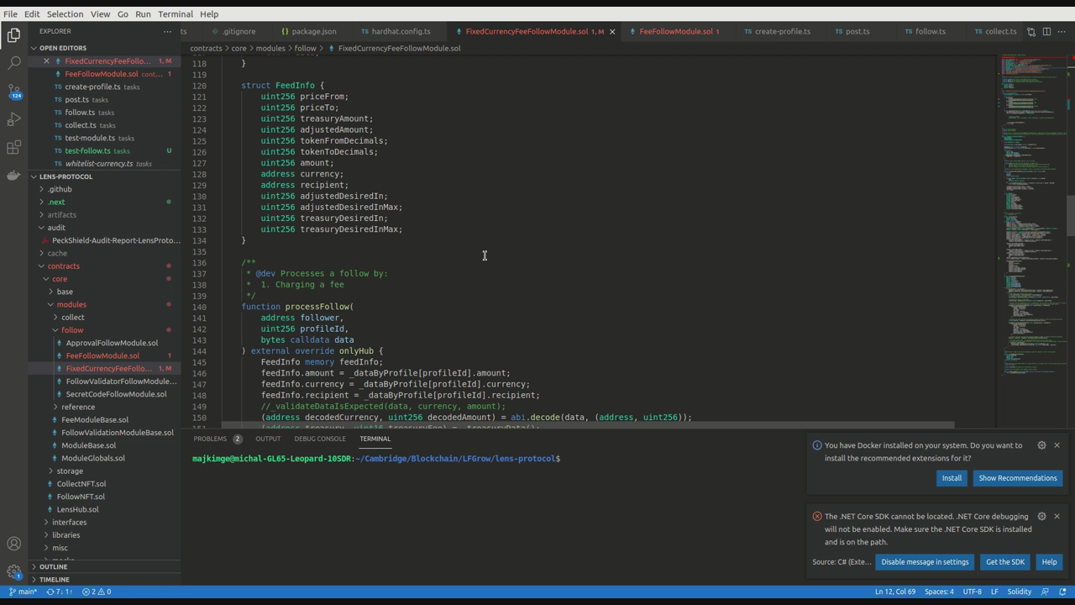Collapse the LENS-PROTOCOL folder section
Screen dimensions: 1075x605
tap(106, 176)
